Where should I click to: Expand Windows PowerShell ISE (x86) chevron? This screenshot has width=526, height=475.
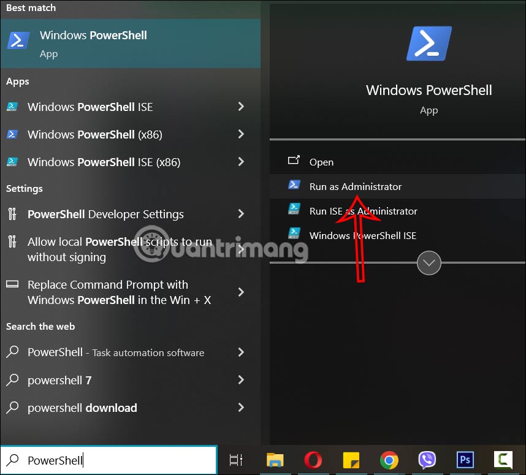tap(241, 162)
